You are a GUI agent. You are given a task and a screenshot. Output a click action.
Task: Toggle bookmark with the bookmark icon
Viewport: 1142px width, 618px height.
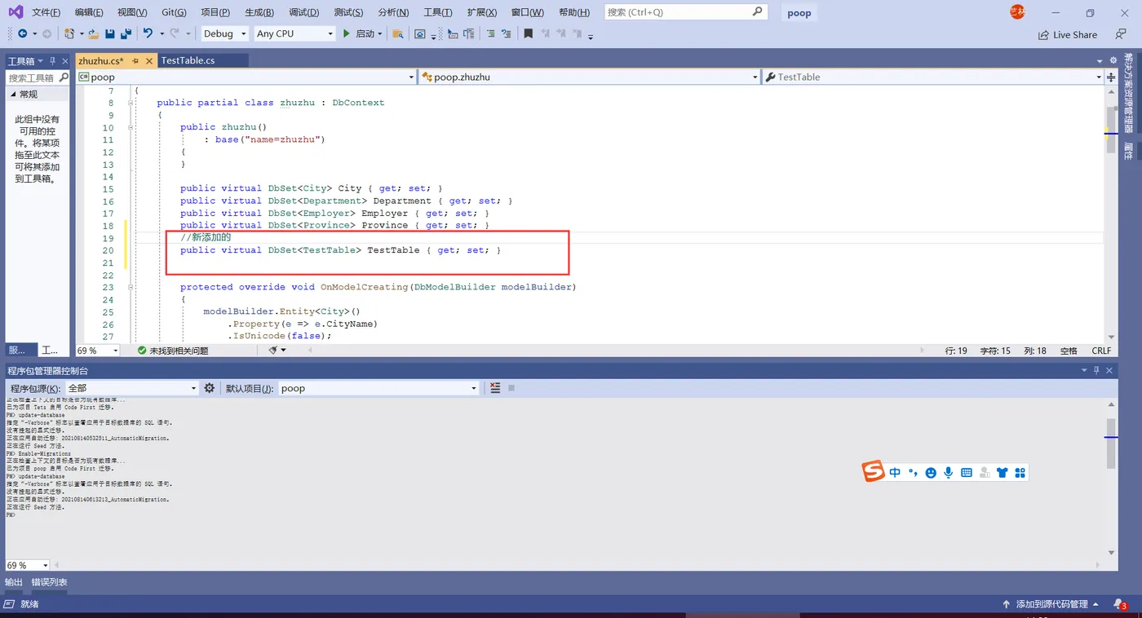pos(528,33)
